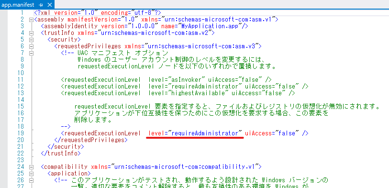Toggle the pin icon on app.manifest tab
The width and height of the screenshot is (389, 188).
click(41, 5)
